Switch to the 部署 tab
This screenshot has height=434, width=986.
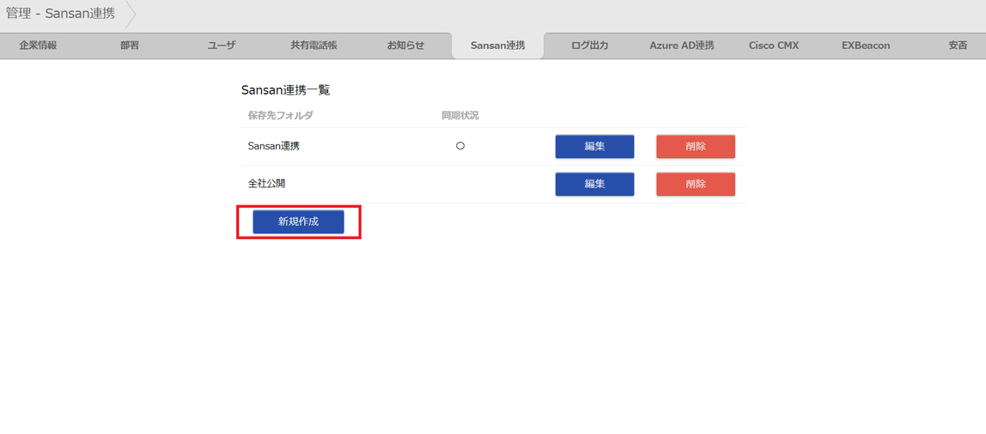click(130, 46)
